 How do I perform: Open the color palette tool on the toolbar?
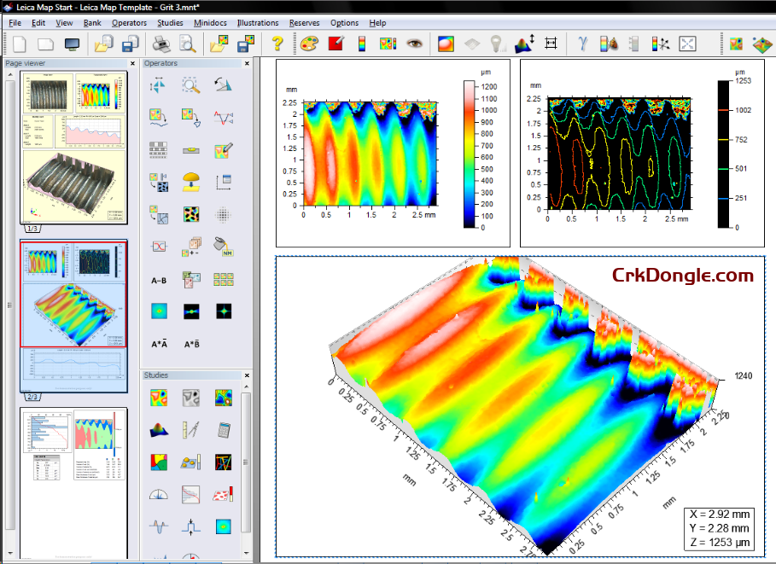pyautogui.click(x=307, y=44)
